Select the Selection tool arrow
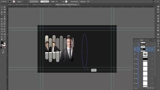Viewport: 160px width, 90px height. coord(2,7)
